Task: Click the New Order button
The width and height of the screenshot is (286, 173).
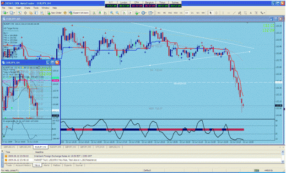Action: 54,13
